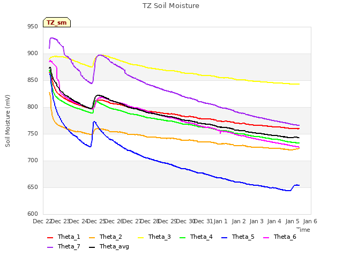Click the Jan 4 x-axis label

pyautogui.click(x=274, y=221)
